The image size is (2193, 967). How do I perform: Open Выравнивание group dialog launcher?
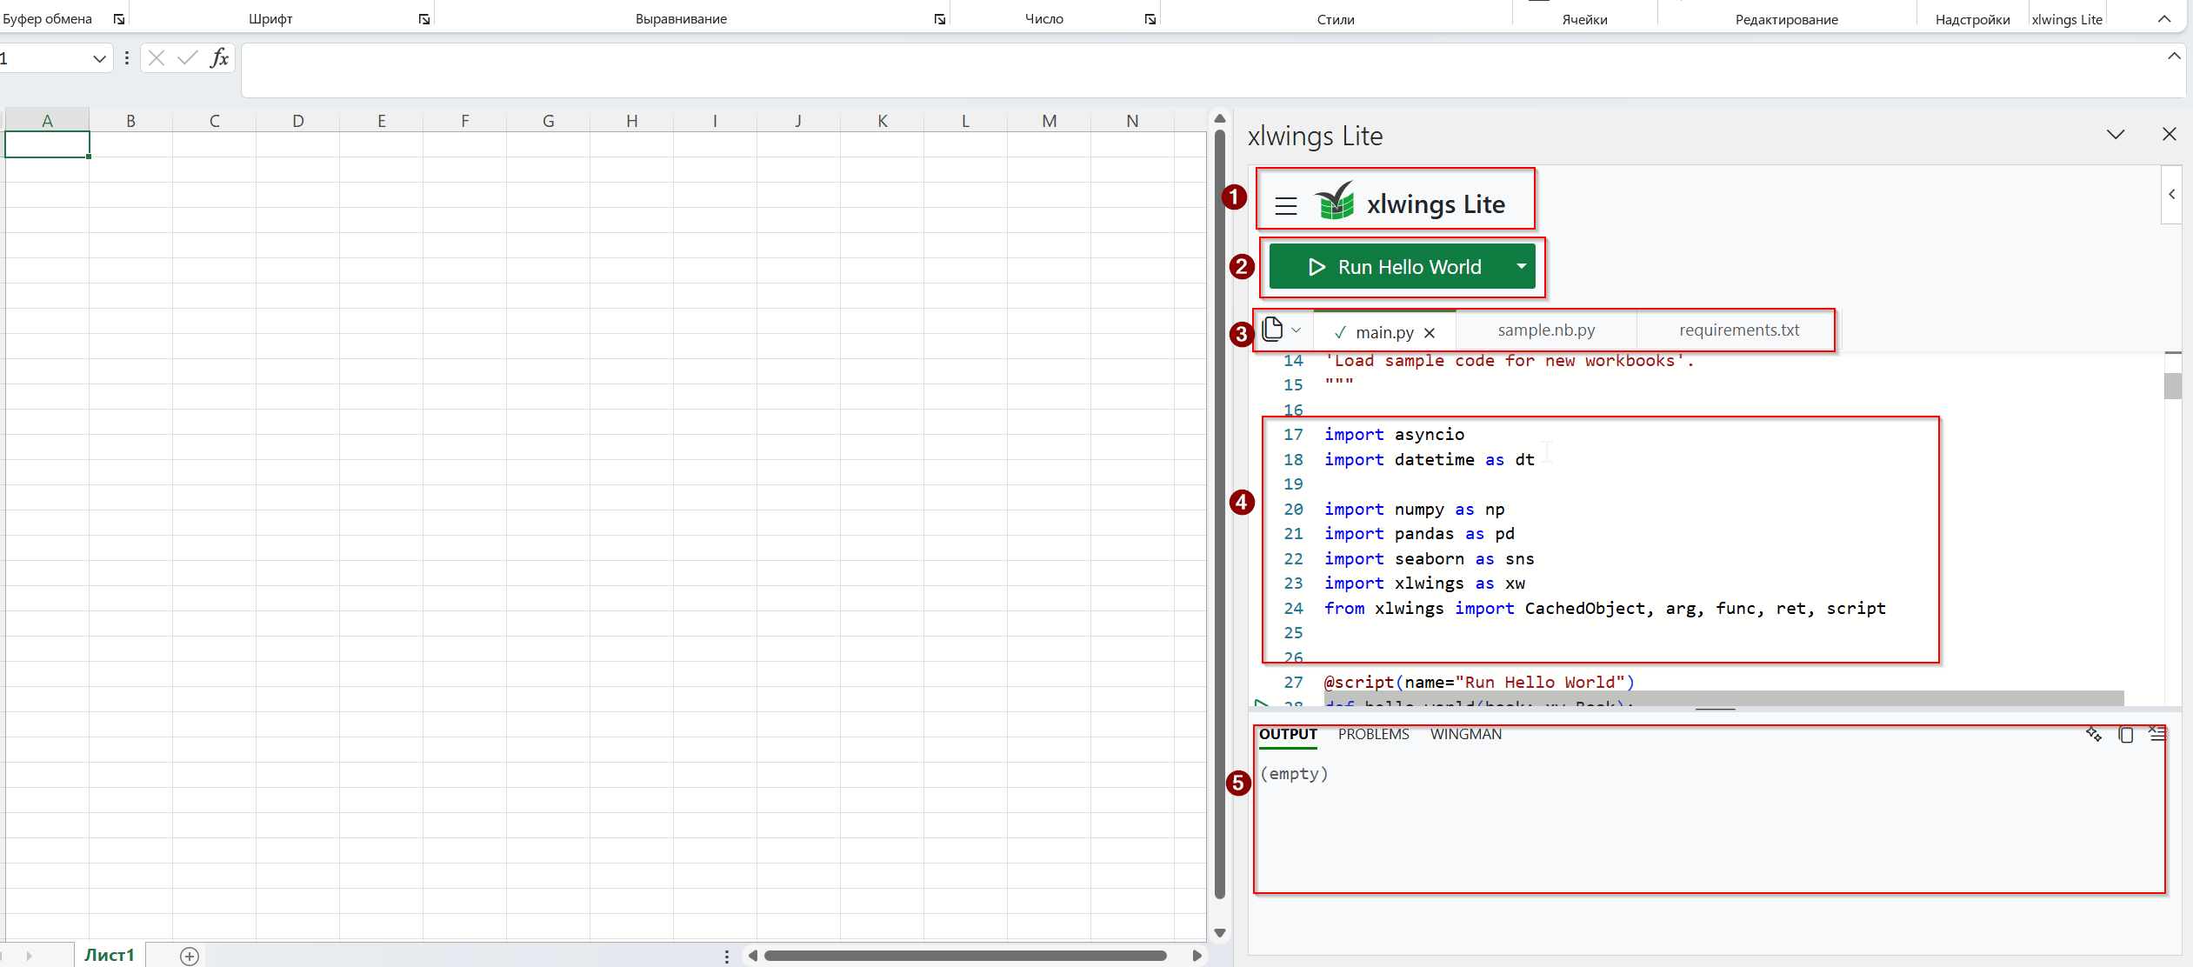pos(940,19)
